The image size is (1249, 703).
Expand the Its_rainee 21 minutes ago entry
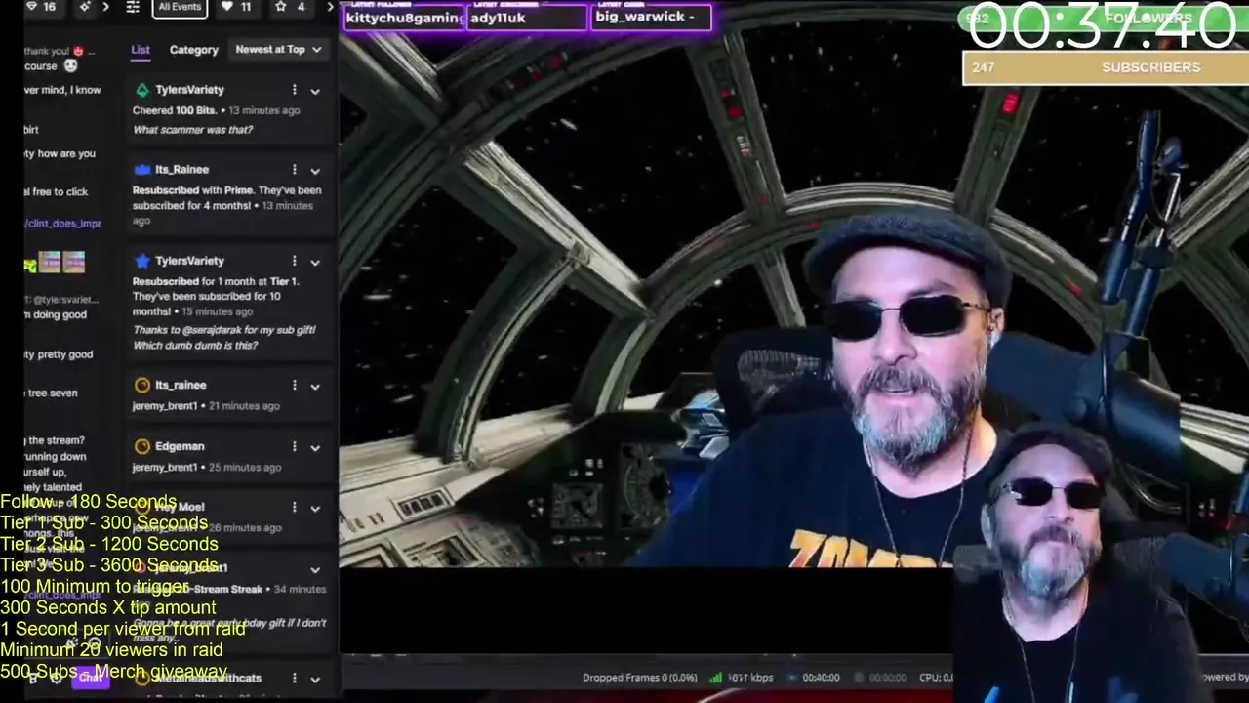[315, 386]
